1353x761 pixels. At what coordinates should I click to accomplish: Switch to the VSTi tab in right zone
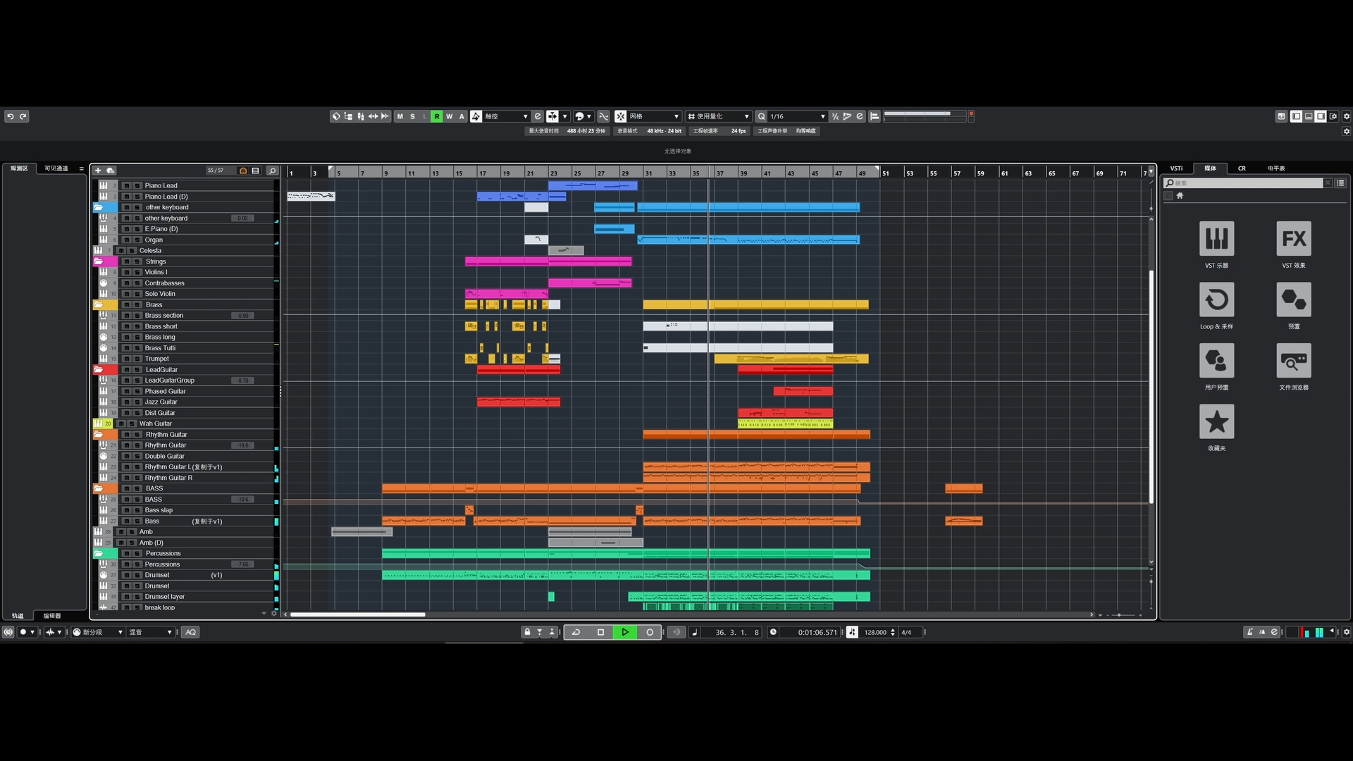tap(1177, 168)
